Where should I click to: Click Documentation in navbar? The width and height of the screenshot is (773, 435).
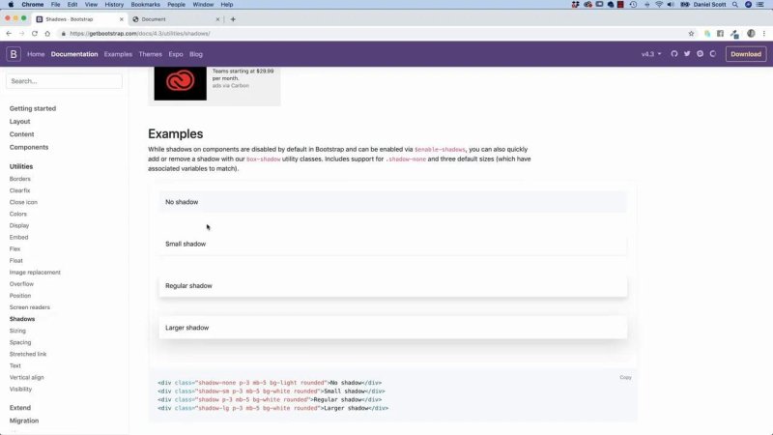tap(74, 54)
